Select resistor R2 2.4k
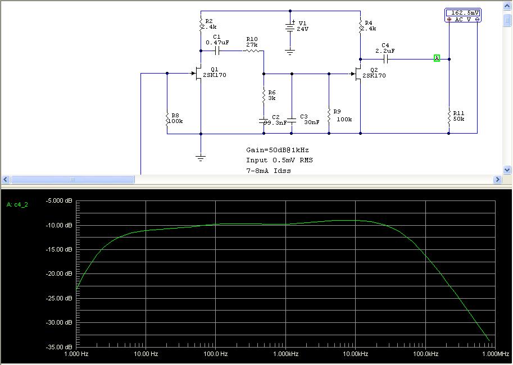The image size is (513, 365). click(x=201, y=24)
